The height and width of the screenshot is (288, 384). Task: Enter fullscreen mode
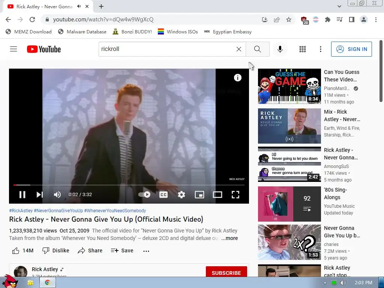(x=235, y=195)
